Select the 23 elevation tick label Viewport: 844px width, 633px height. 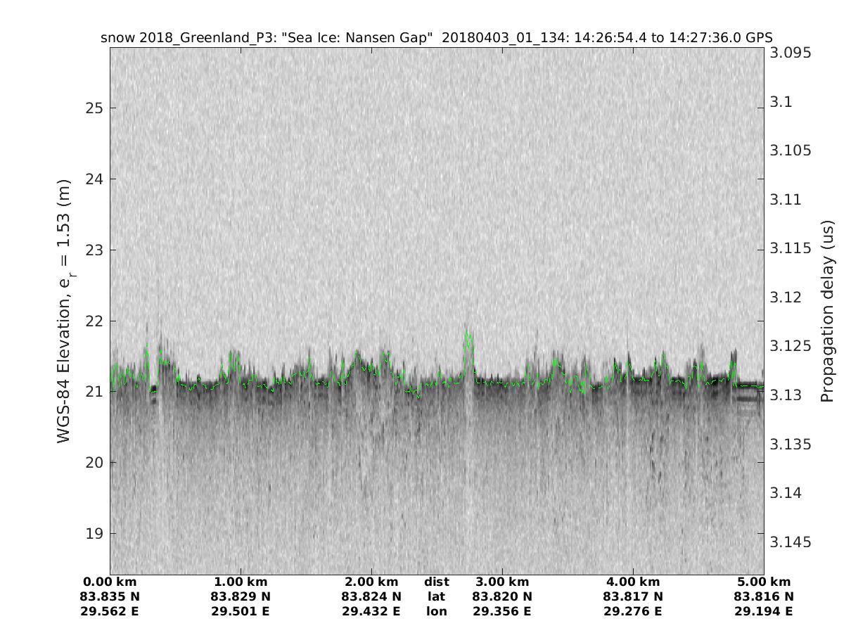95,250
